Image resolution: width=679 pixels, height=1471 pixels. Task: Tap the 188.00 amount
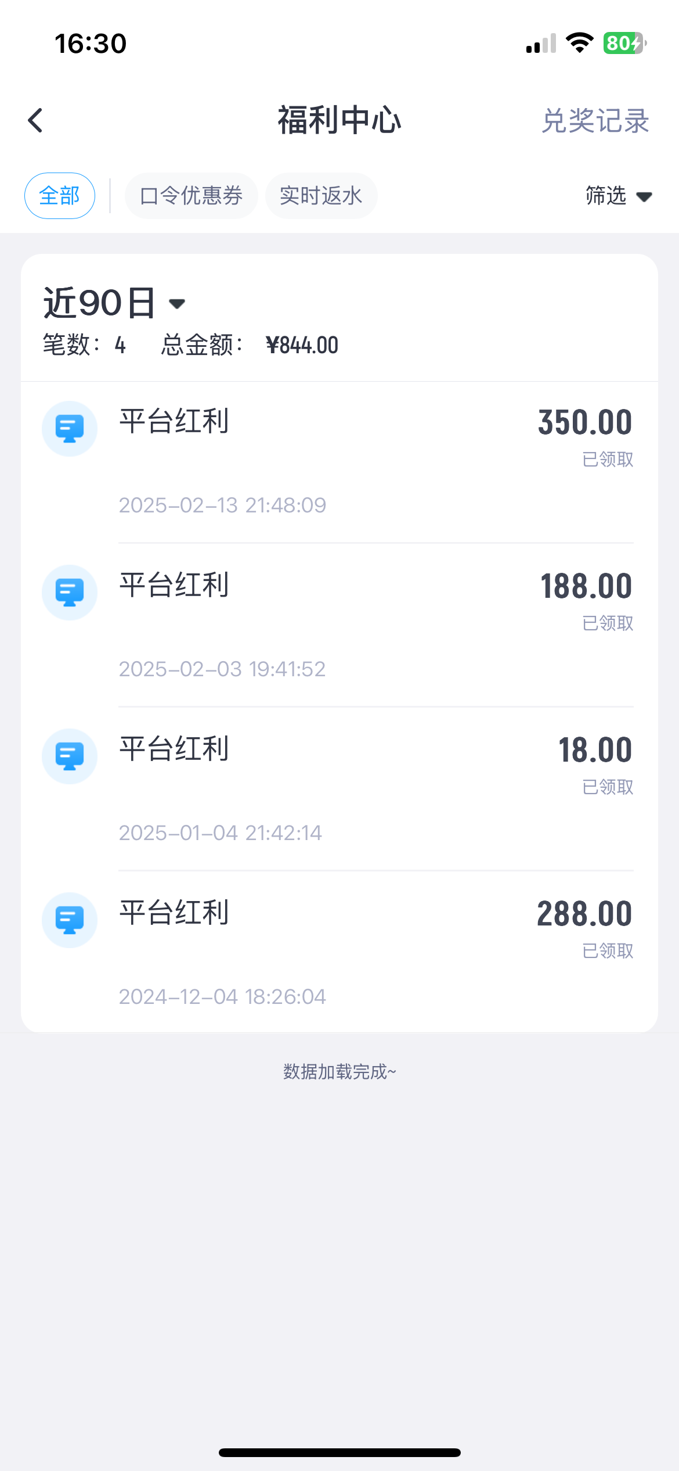pyautogui.click(x=586, y=586)
